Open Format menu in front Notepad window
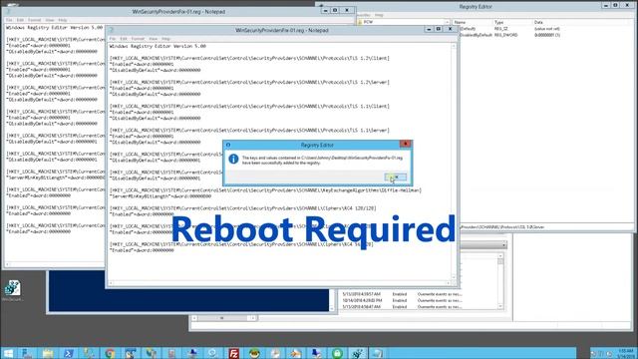 [x=138, y=39]
